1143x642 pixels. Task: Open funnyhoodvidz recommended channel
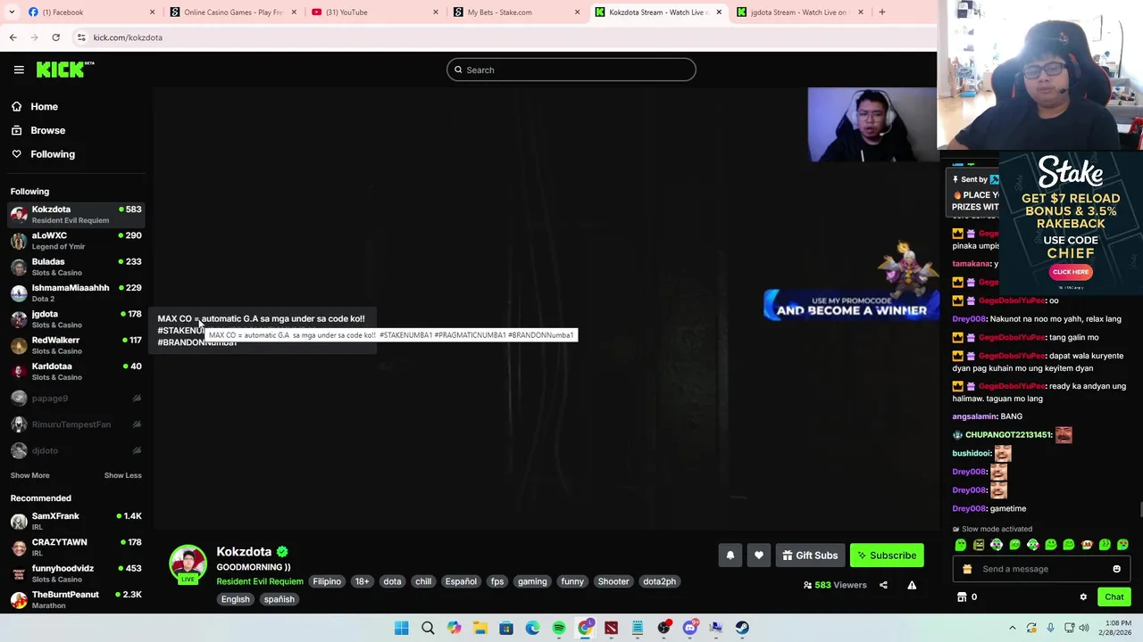[x=76, y=573]
